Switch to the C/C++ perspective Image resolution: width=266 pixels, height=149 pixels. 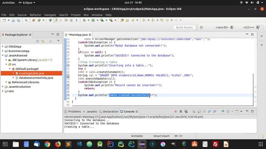point(251,27)
